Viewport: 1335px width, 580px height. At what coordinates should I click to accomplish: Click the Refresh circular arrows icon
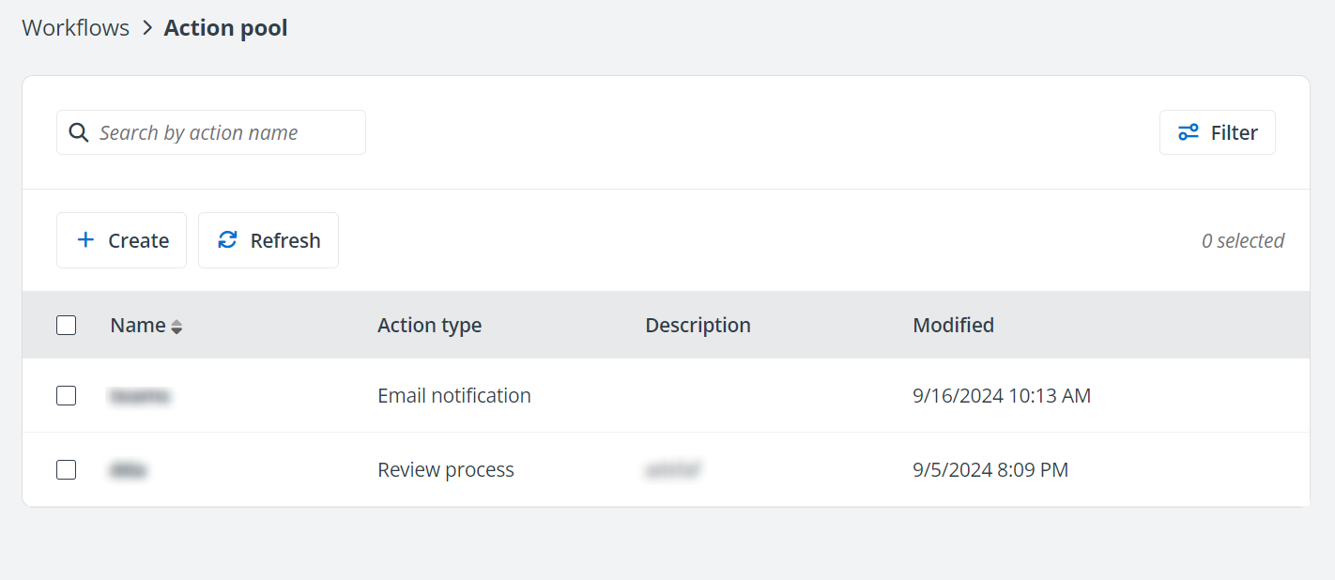click(227, 240)
